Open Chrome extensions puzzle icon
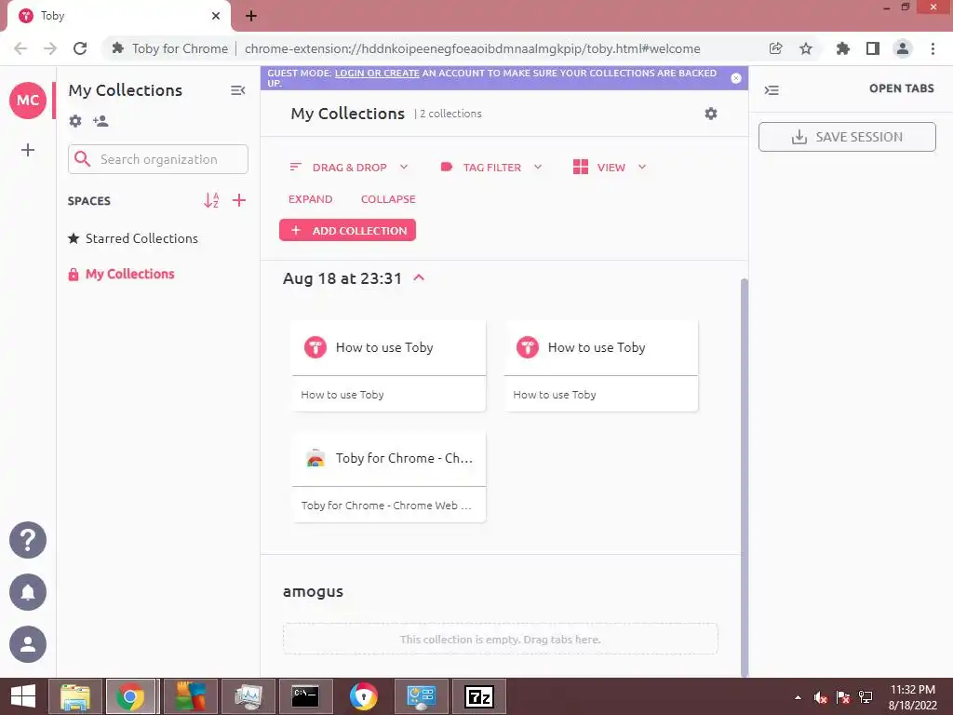The width and height of the screenshot is (953, 715). point(843,48)
